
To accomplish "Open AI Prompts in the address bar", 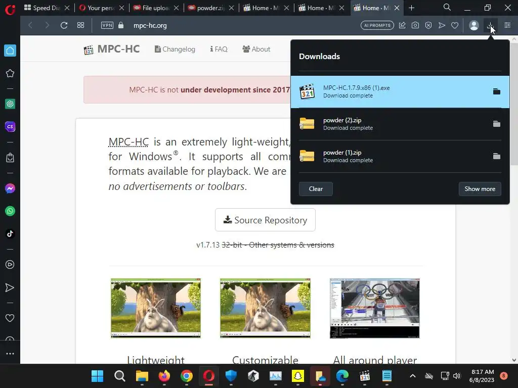I will point(377,25).
